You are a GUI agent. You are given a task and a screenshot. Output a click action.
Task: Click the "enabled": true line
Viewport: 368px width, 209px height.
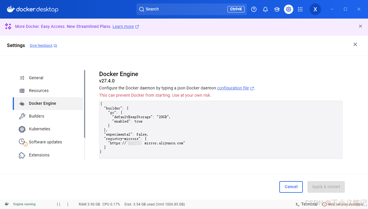pos(127,121)
